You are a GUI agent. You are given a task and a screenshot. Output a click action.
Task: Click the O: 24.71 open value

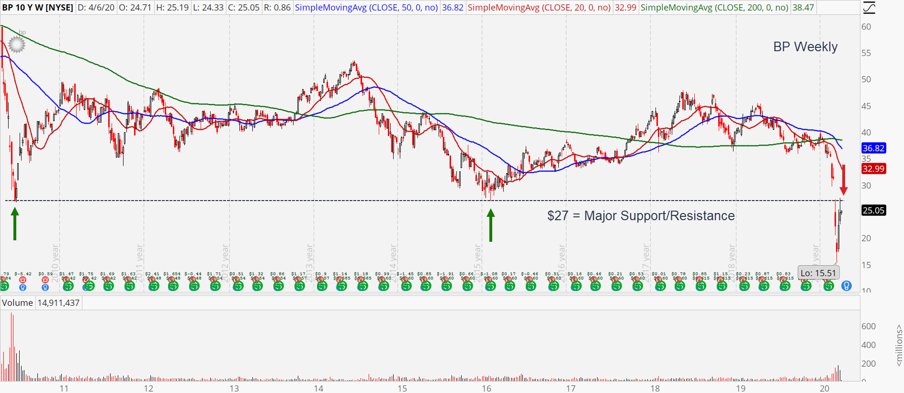click(x=135, y=8)
